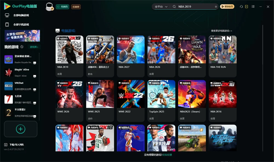The image size is (274, 162).
Task: Open the 战锤40K: 星际战士2 card
Action: pos(100,56)
